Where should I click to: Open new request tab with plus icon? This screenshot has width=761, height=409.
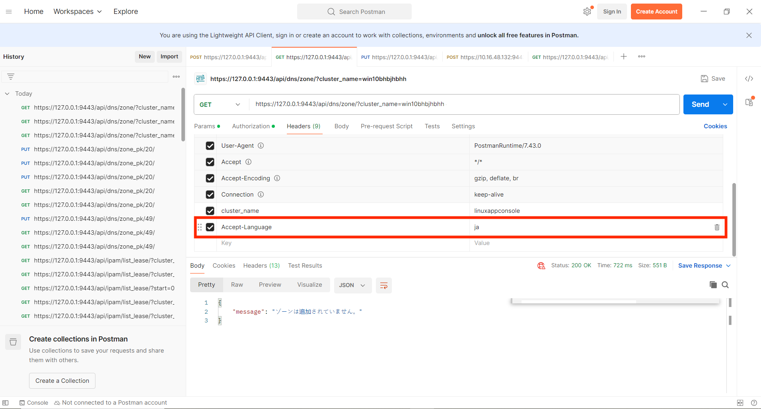623,57
